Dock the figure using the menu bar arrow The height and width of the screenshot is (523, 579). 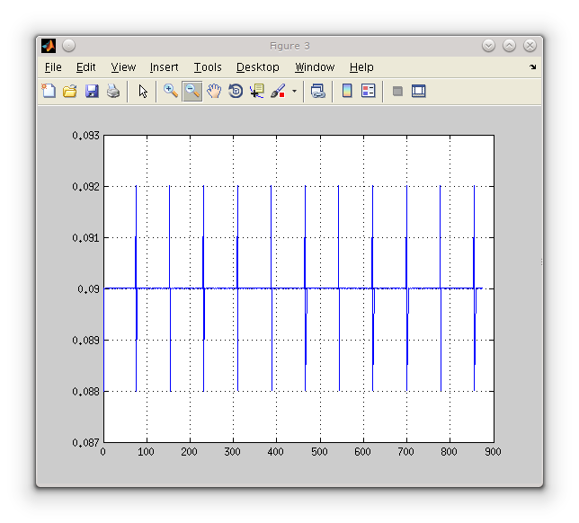532,67
